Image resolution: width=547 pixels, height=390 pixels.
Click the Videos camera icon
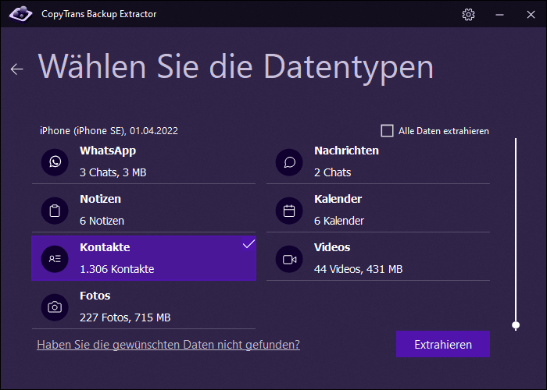[289, 259]
